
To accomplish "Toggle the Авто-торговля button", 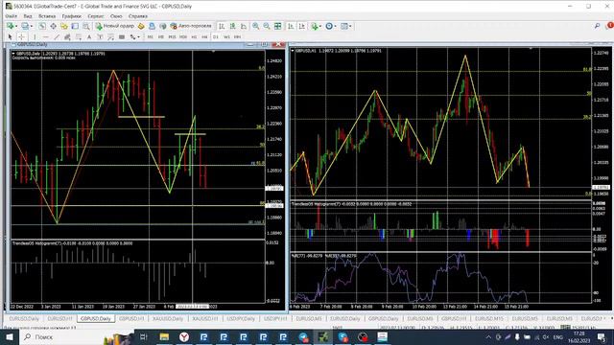I will (191, 26).
